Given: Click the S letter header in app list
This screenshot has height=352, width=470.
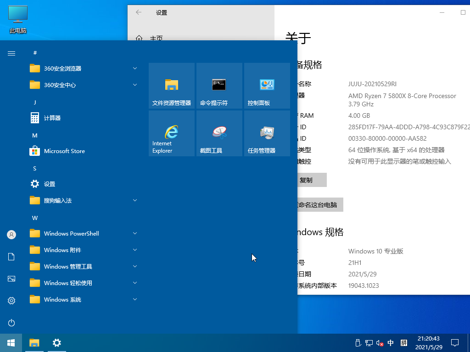Looking at the screenshot, I should pyautogui.click(x=35, y=169).
